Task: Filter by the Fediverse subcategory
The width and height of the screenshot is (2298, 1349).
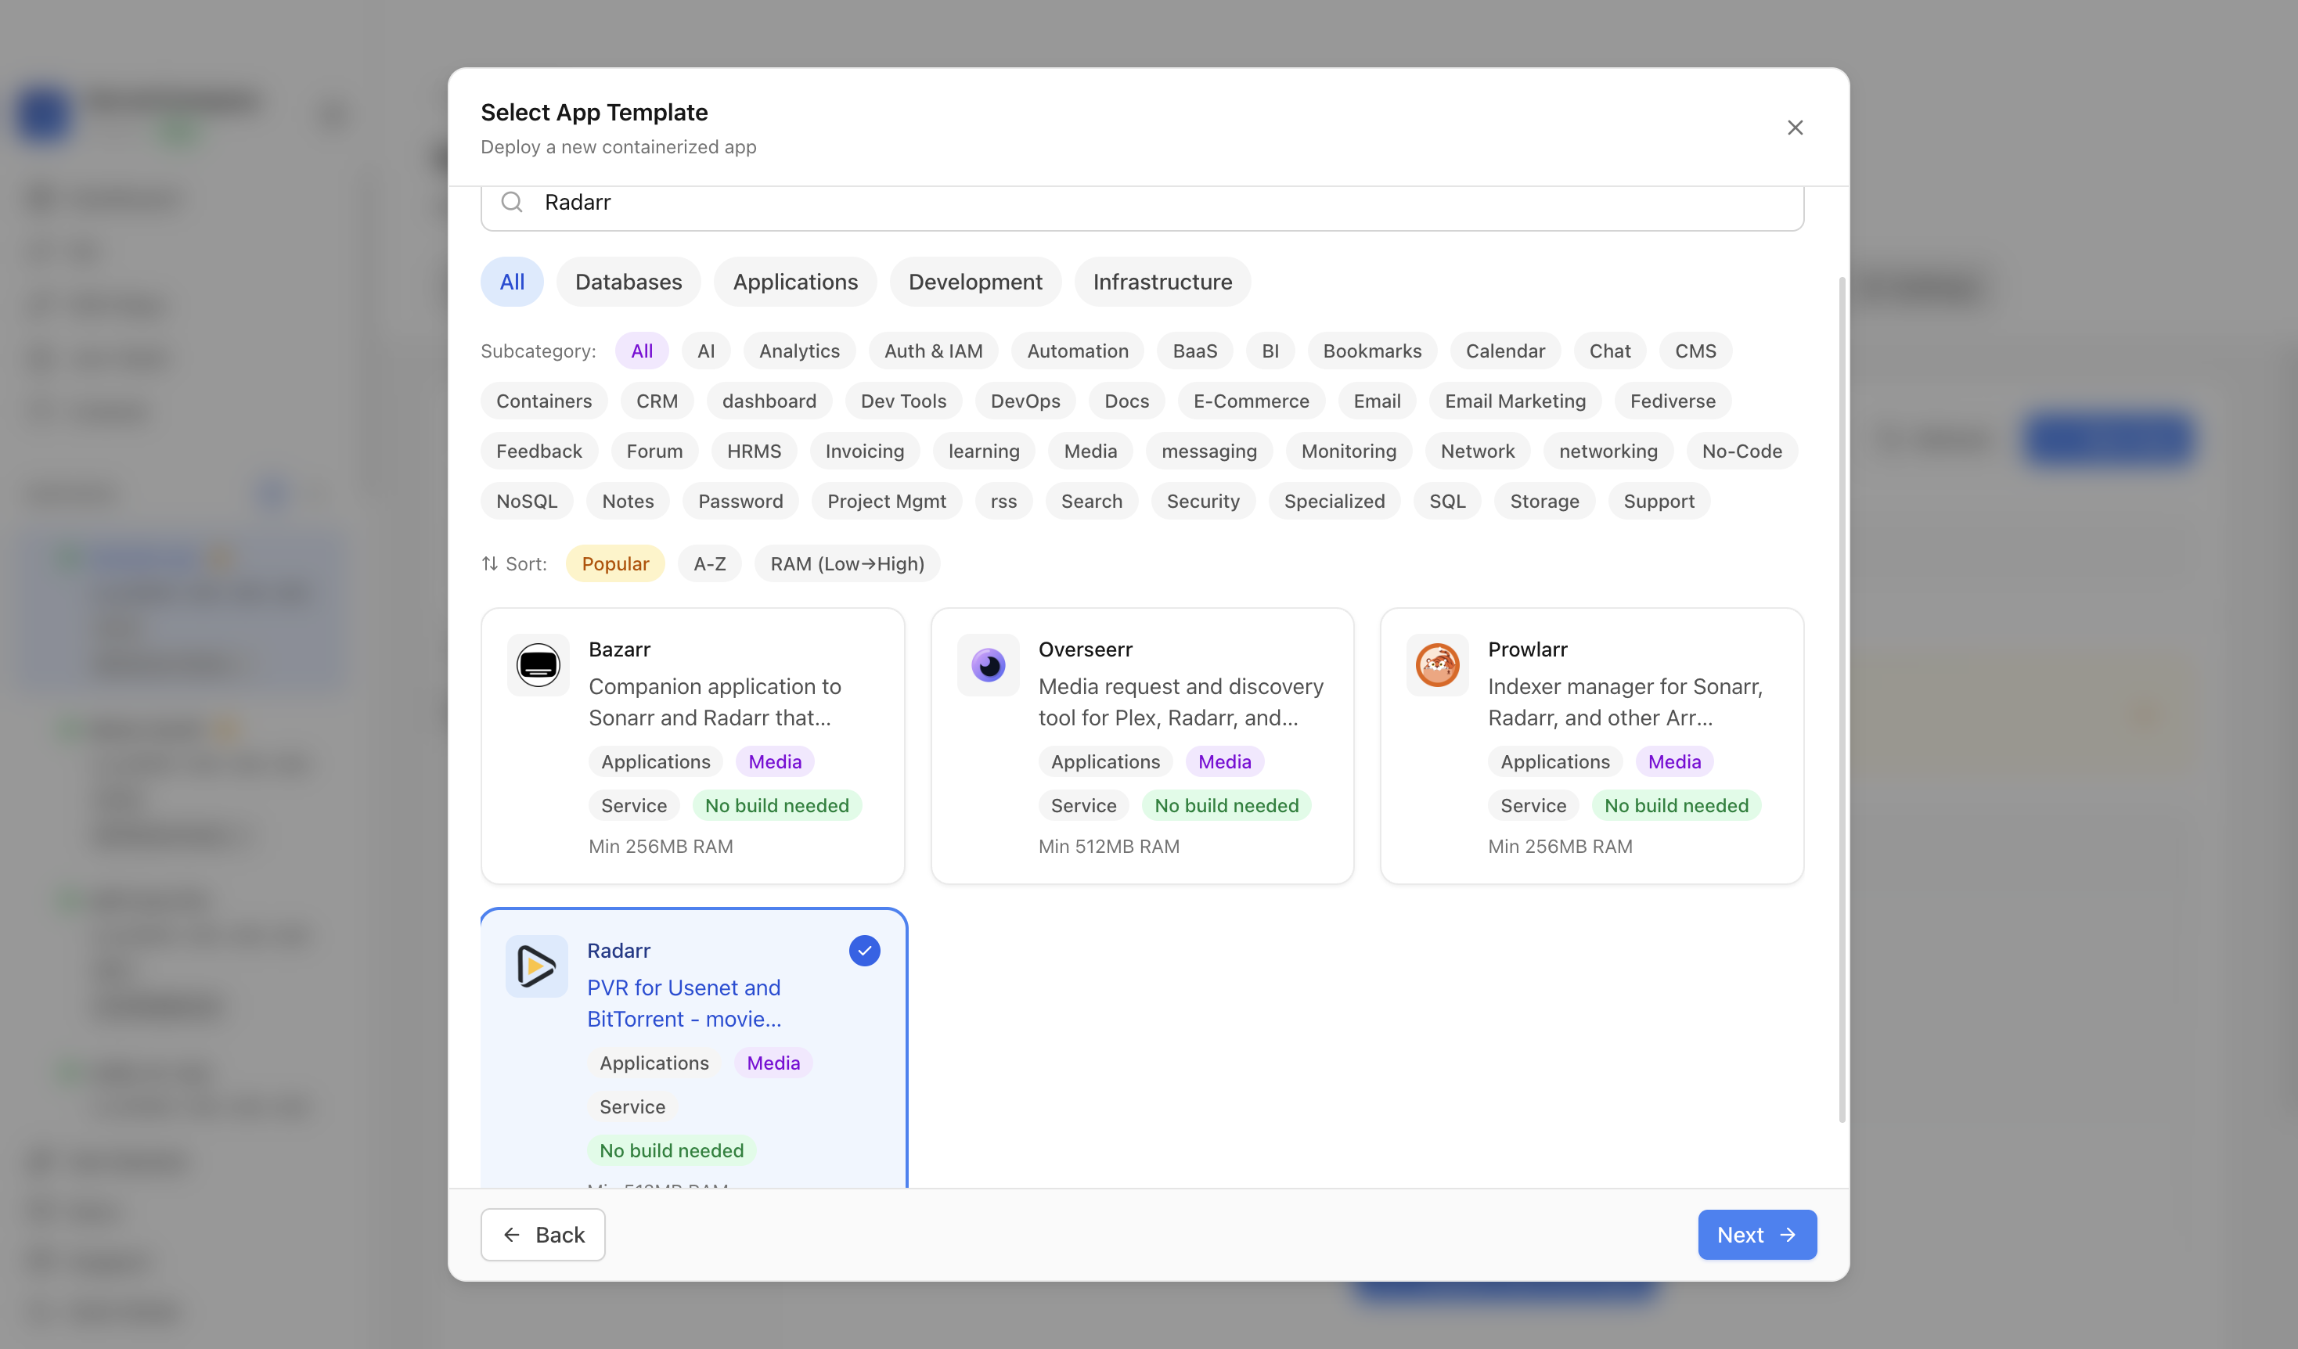Action: point(1673,401)
